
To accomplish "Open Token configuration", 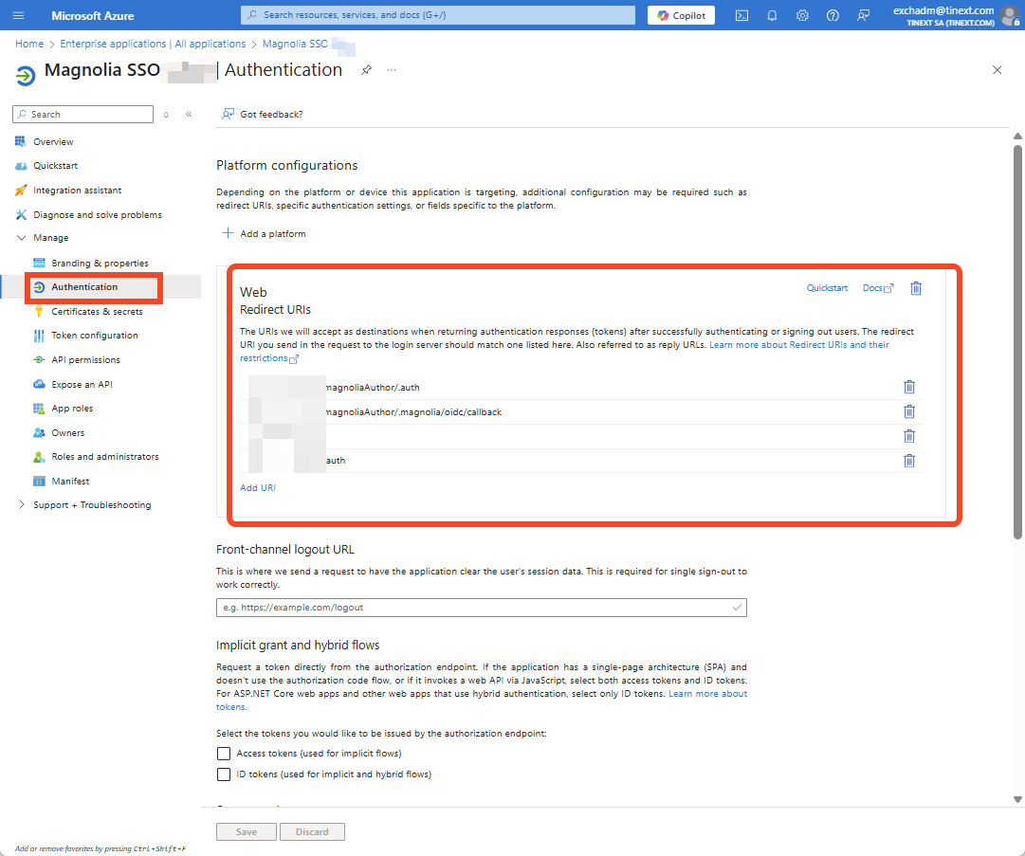I will pyautogui.click(x=94, y=336).
